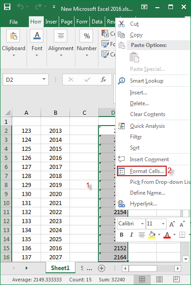Click the Format as Table icon
The image size is (191, 285).
105,44
